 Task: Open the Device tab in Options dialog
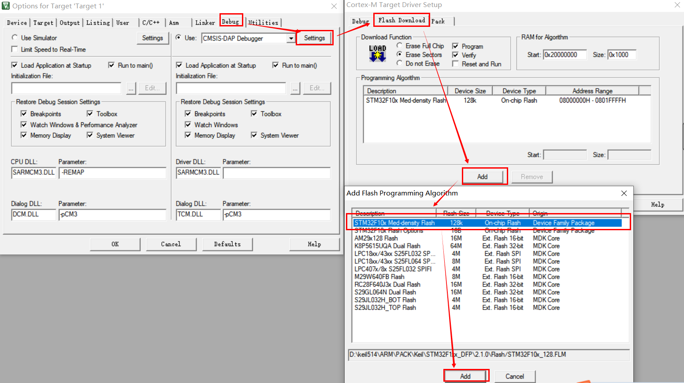(16, 22)
